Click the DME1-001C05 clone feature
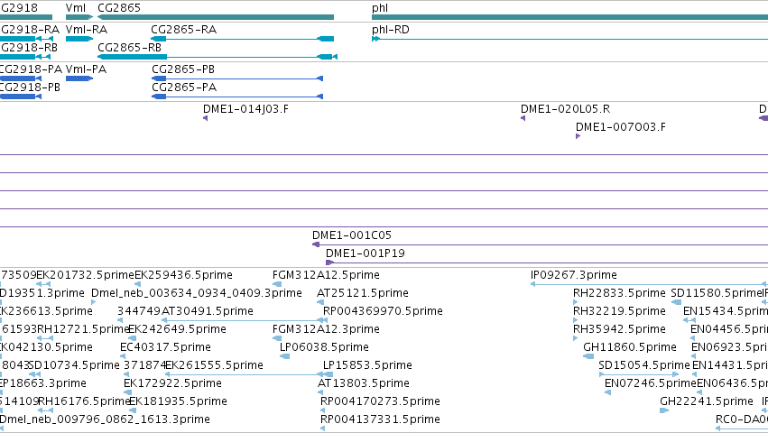This screenshot has height=433, width=768. click(541, 244)
